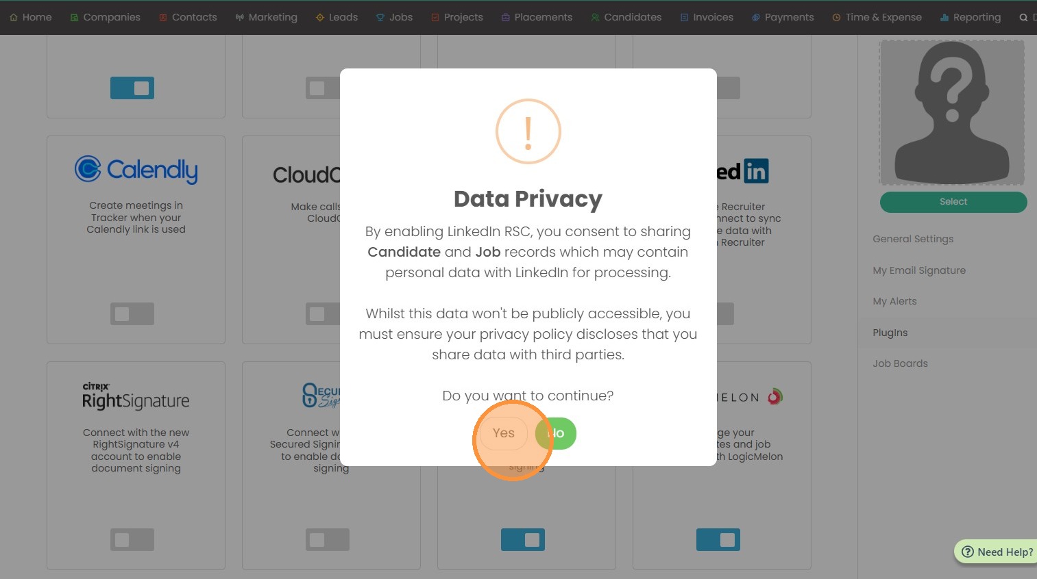
Task: Open the Placements menu
Action: tap(537, 18)
